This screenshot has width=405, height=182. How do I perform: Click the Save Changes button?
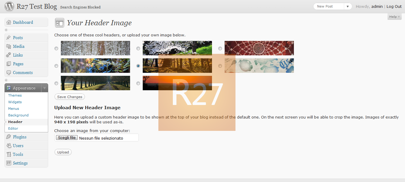pos(70,97)
